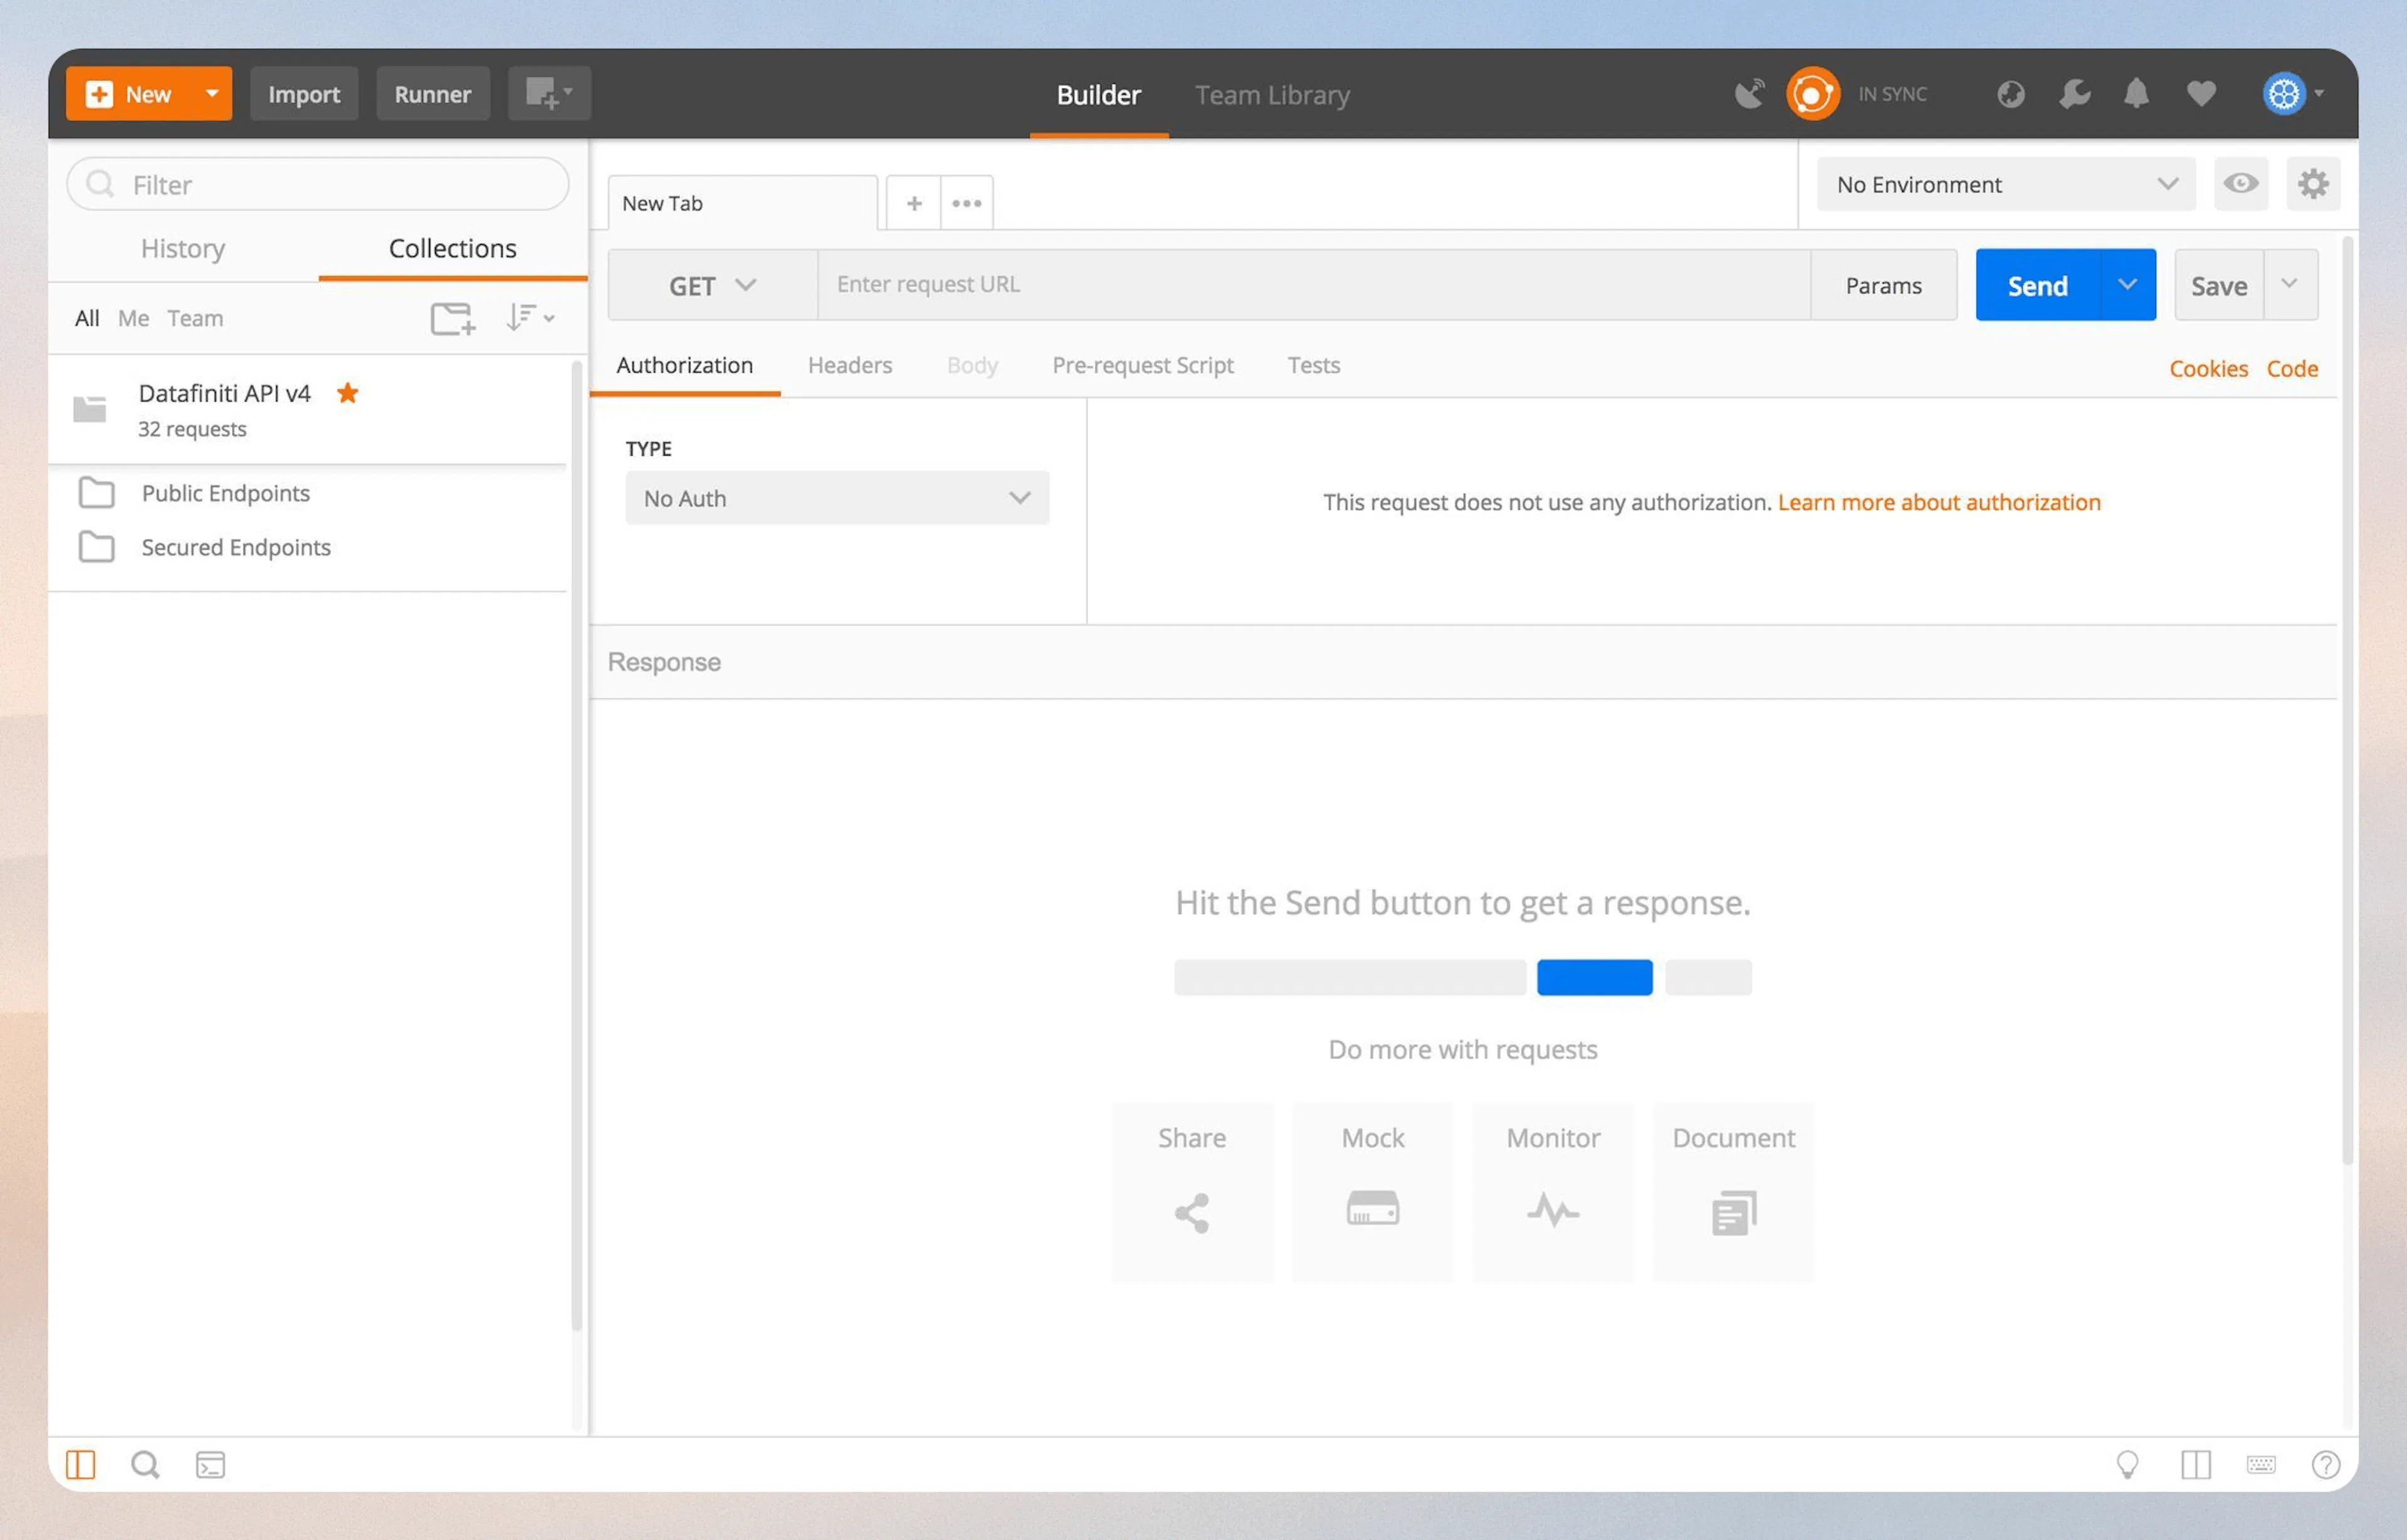Switch to the Team Library tab

coord(1272,94)
